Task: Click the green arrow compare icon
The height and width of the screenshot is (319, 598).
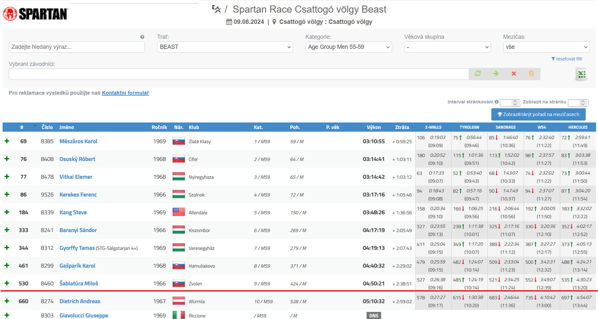Action: (496, 74)
